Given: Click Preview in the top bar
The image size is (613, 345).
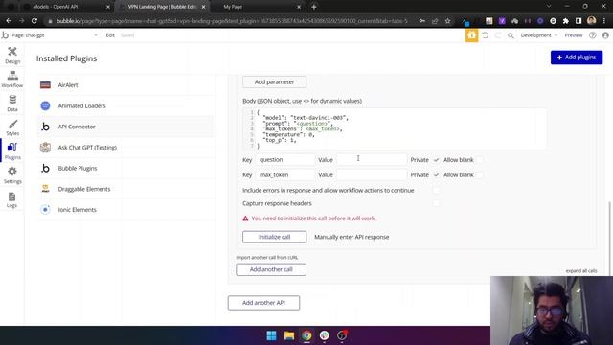Looking at the screenshot, I should click(574, 35).
